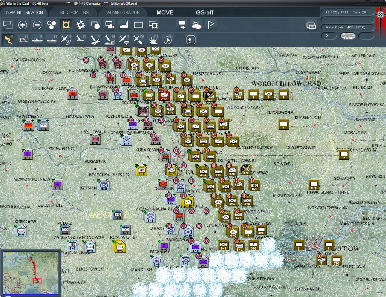Click the flag with arrow icon
The width and height of the screenshot is (386, 297).
coord(182,25)
